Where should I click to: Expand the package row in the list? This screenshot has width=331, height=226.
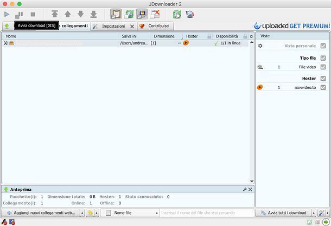point(5,43)
